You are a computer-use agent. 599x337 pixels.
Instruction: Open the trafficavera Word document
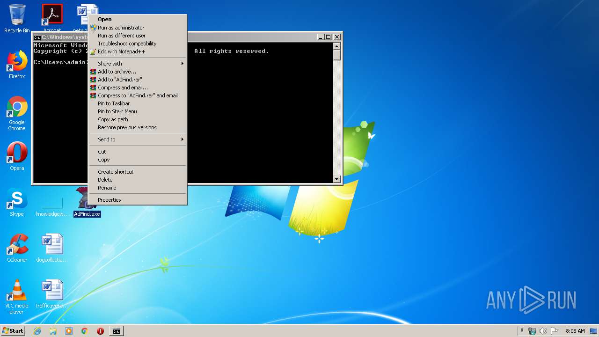(52, 293)
